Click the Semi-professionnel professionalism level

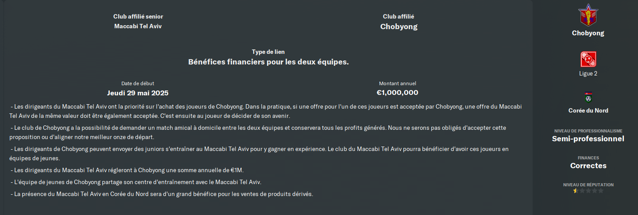point(588,139)
